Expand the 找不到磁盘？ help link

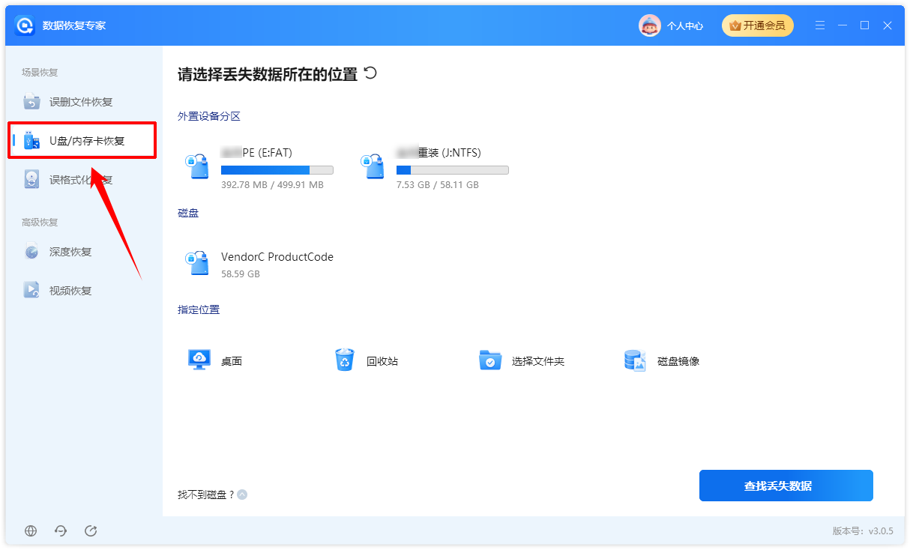pos(213,495)
